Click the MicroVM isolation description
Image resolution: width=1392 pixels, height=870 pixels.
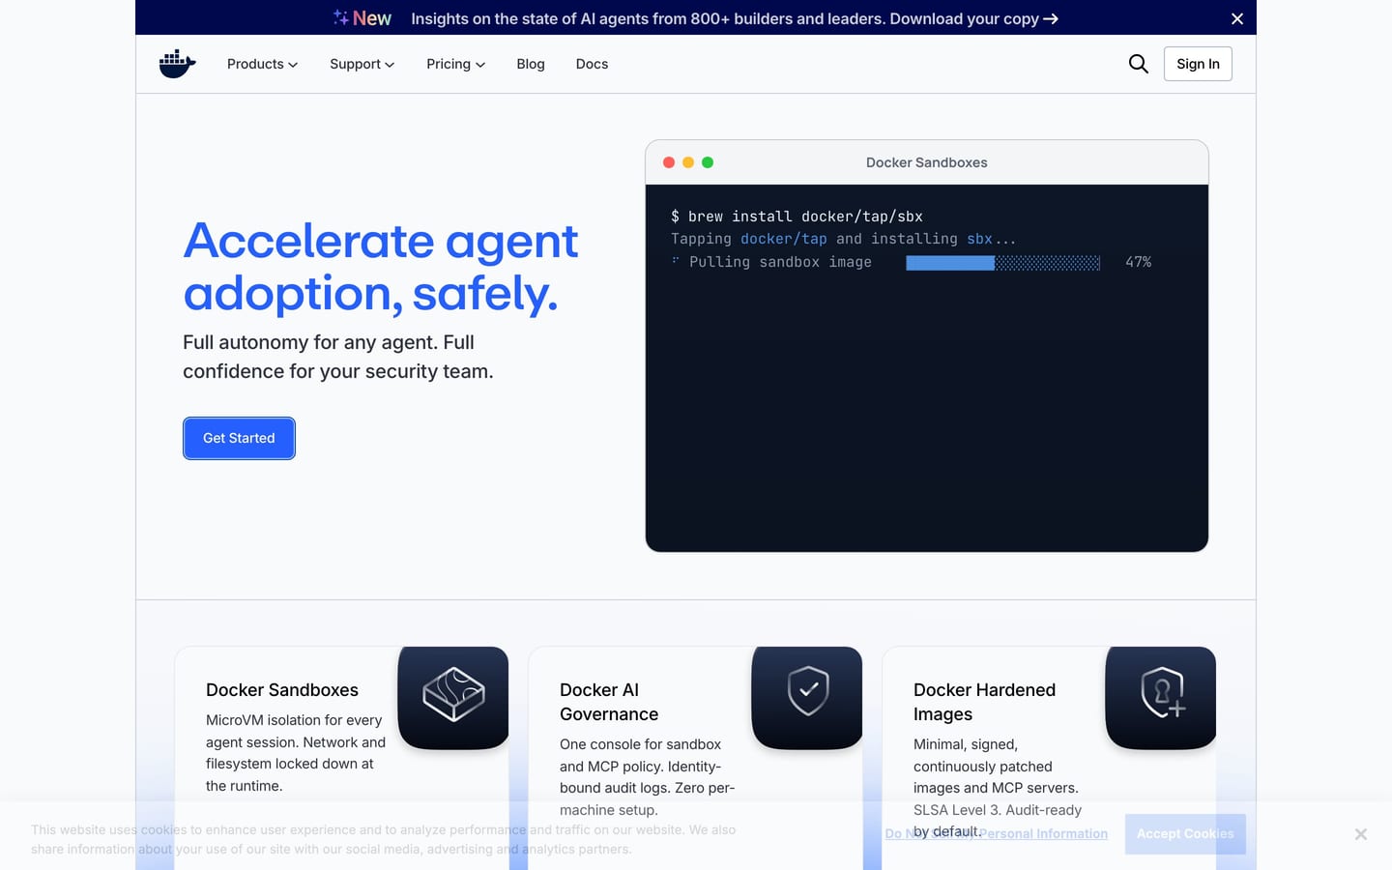click(x=296, y=753)
